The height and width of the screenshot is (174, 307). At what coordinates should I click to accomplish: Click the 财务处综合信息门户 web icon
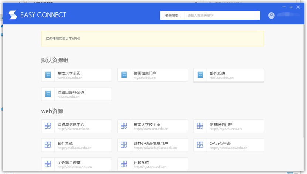124,145
